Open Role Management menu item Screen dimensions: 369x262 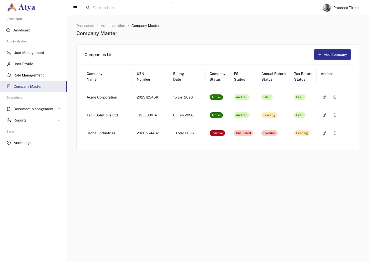(x=33, y=75)
